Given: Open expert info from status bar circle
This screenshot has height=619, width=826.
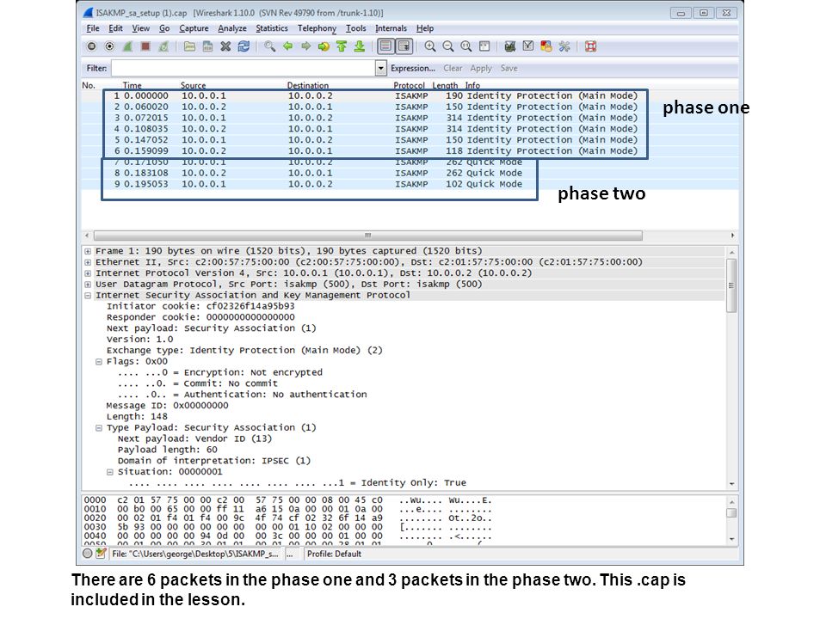Looking at the screenshot, I should (x=88, y=553).
